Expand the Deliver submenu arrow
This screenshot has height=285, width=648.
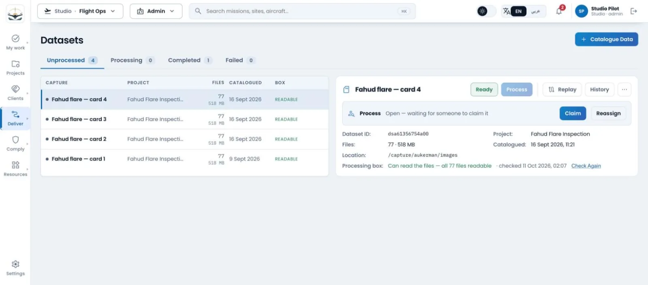point(28,118)
